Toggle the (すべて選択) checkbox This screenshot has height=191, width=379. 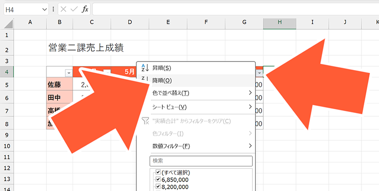(158, 172)
